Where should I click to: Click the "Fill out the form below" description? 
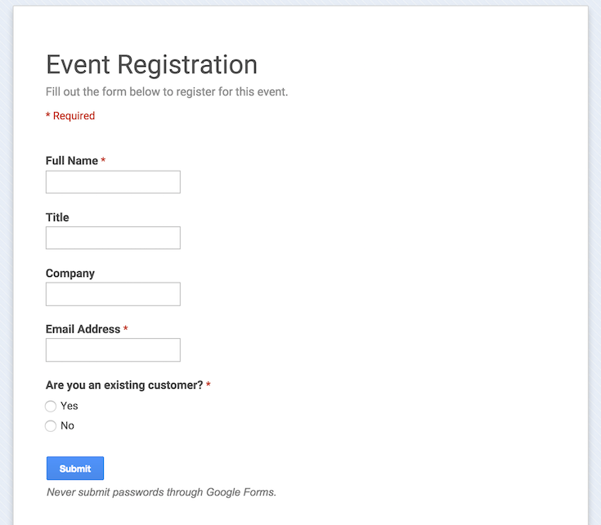pyautogui.click(x=167, y=91)
